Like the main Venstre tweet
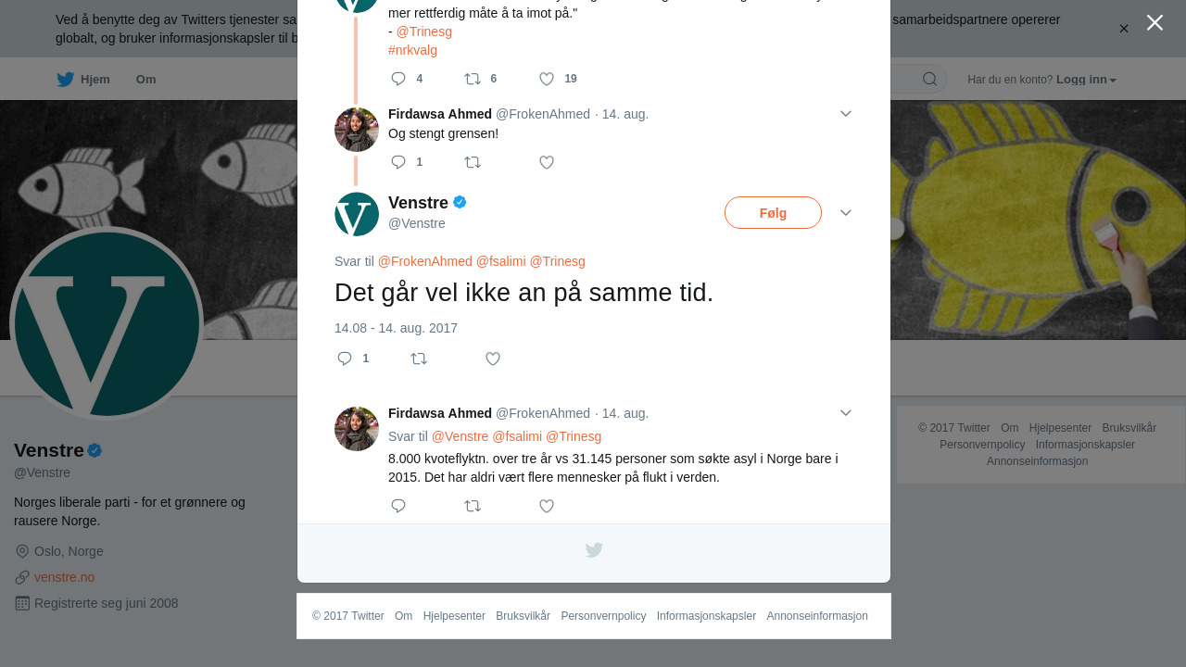Screen dimensions: 1186x667 pos(493,359)
